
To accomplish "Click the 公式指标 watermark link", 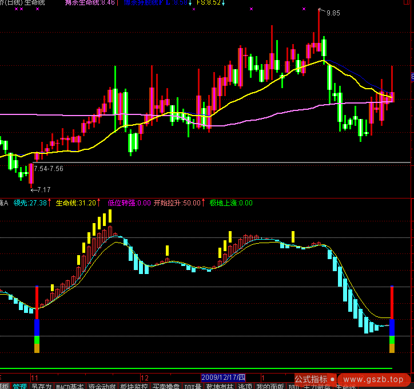I will [311, 379].
